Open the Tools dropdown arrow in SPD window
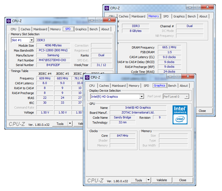 pos(70,124)
